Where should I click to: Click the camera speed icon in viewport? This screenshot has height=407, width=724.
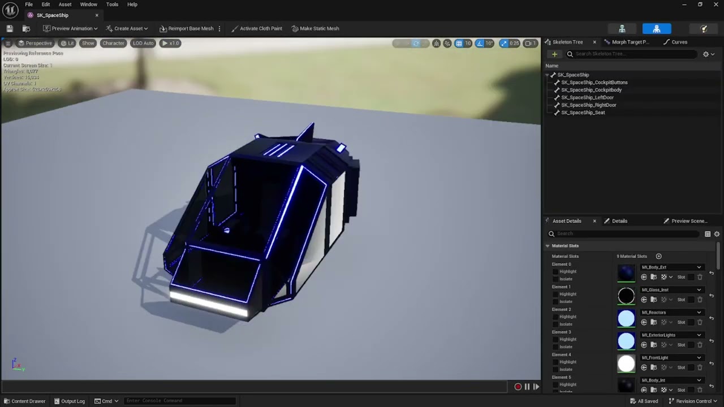point(531,43)
